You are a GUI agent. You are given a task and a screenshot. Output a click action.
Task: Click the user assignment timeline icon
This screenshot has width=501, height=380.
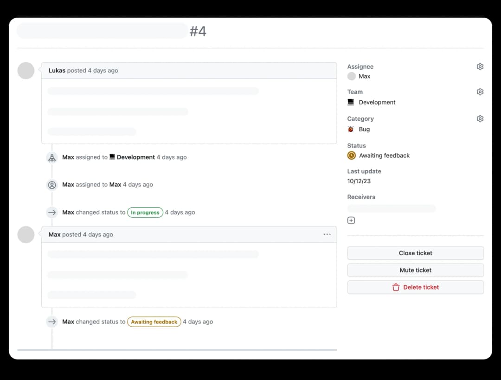click(52, 185)
